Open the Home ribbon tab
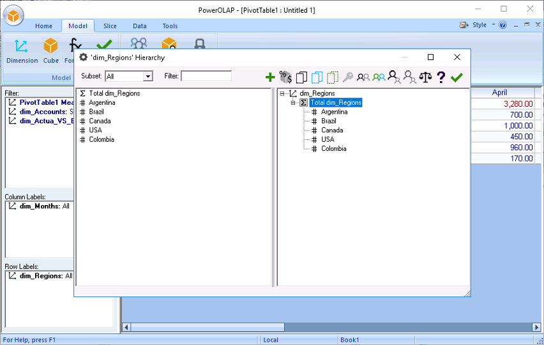The width and height of the screenshot is (544, 345). (43, 26)
